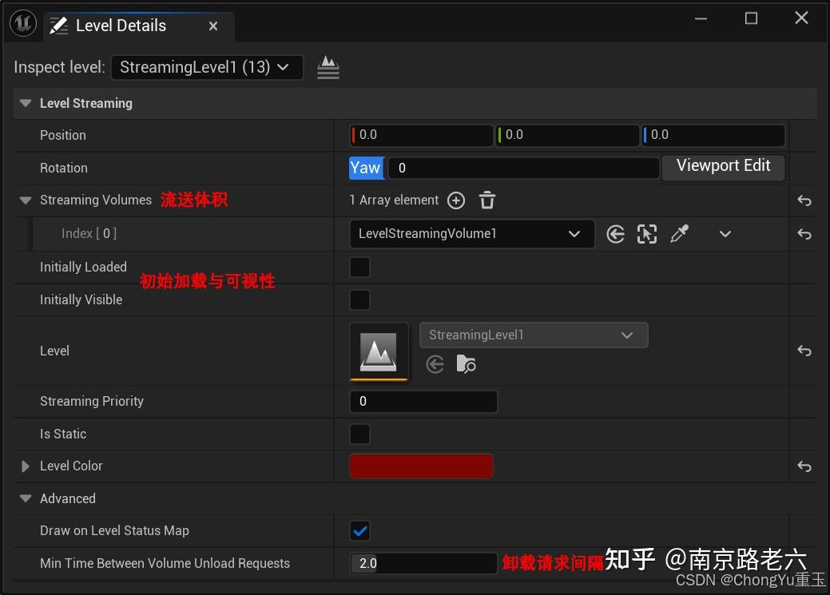Open Browse to Asset folder icon under Level
The width and height of the screenshot is (830, 595).
[x=467, y=364]
